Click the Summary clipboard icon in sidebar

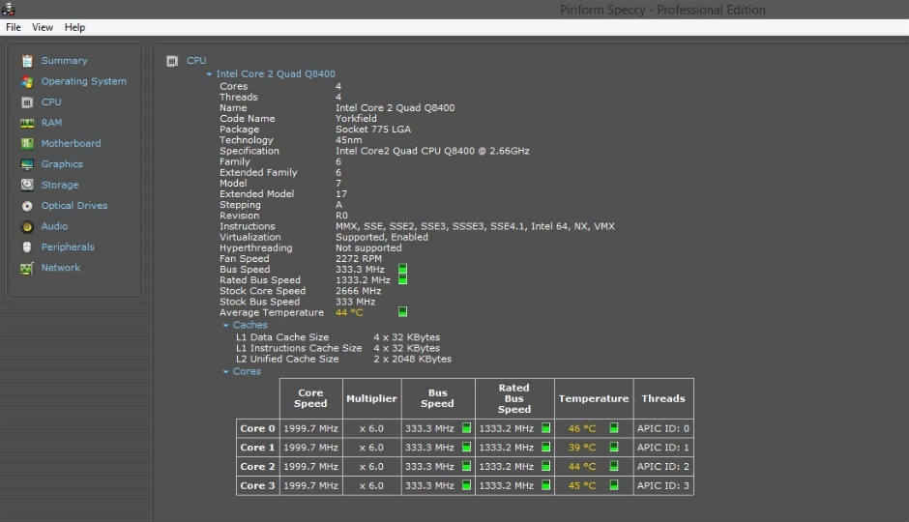tap(27, 61)
